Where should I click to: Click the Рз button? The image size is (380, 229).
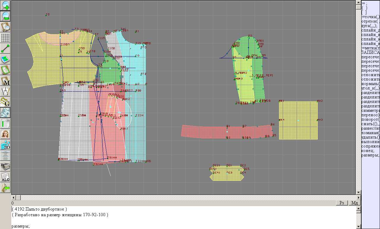[342, 203]
